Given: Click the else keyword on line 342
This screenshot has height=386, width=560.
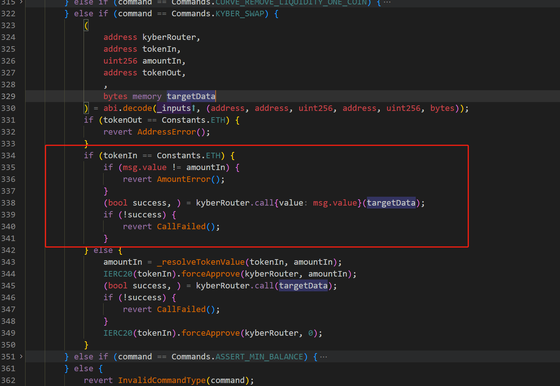Looking at the screenshot, I should [x=103, y=250].
